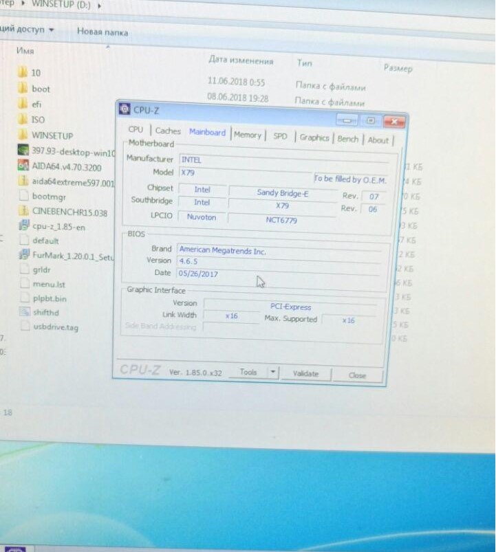Screen dimensions: 496x552
Task: Click the NCT6779 LPCIO value
Action: click(281, 220)
